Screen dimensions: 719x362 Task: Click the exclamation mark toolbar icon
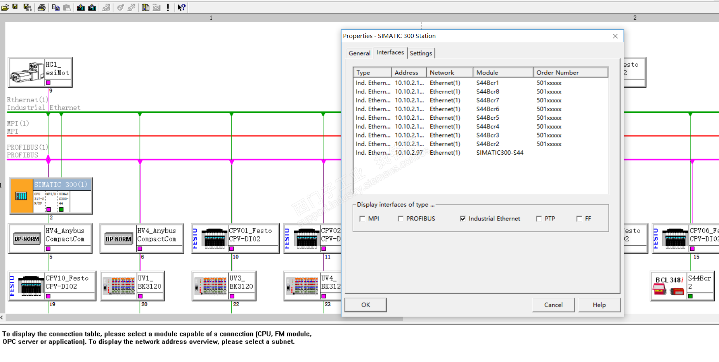coord(168,7)
